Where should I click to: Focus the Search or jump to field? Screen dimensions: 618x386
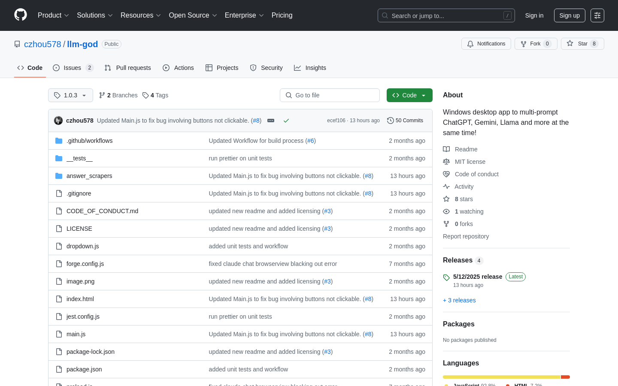point(446,15)
